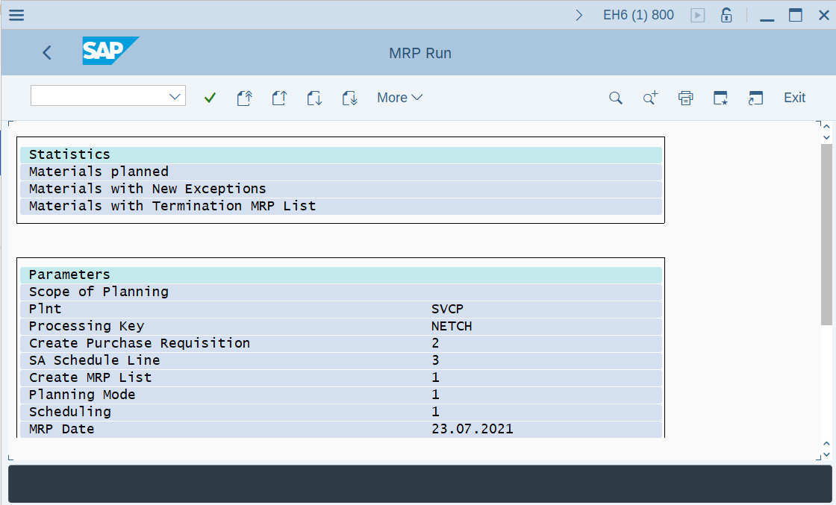Click the new session icon near EH6
Screen dimensions: 836x505
(x=697, y=15)
